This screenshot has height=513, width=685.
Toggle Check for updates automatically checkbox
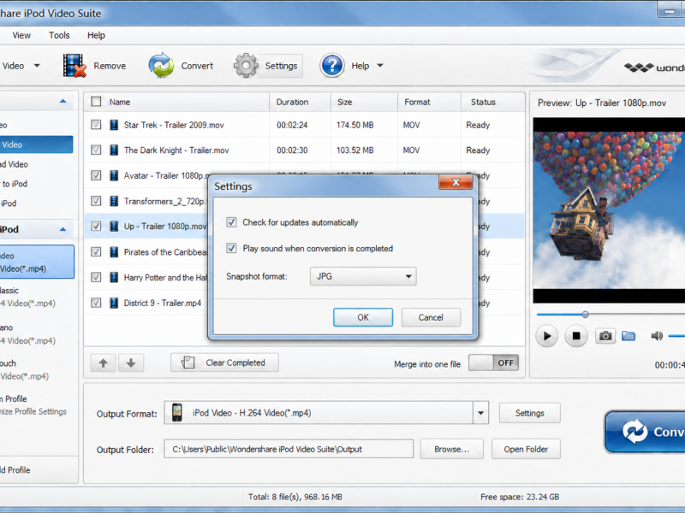coord(231,222)
